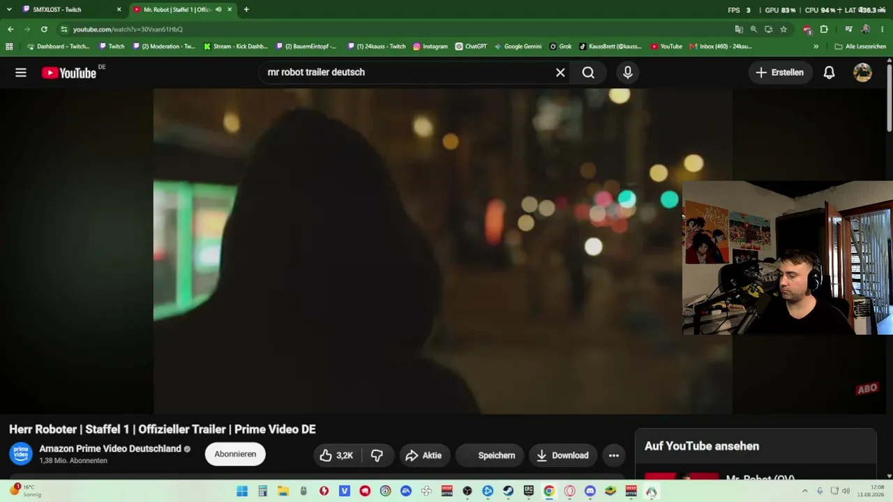Close the Mr. Robot YouTube tab

[230, 10]
